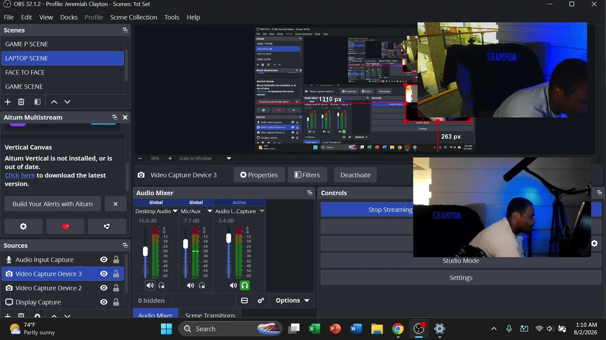Hide the Video Capture Device 2 source
Viewport: 606px width, 340px height.
104,288
